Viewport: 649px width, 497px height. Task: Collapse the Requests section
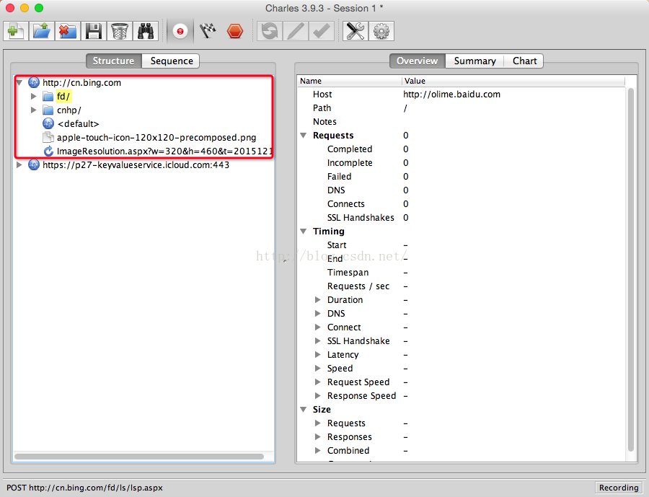pyautogui.click(x=304, y=136)
